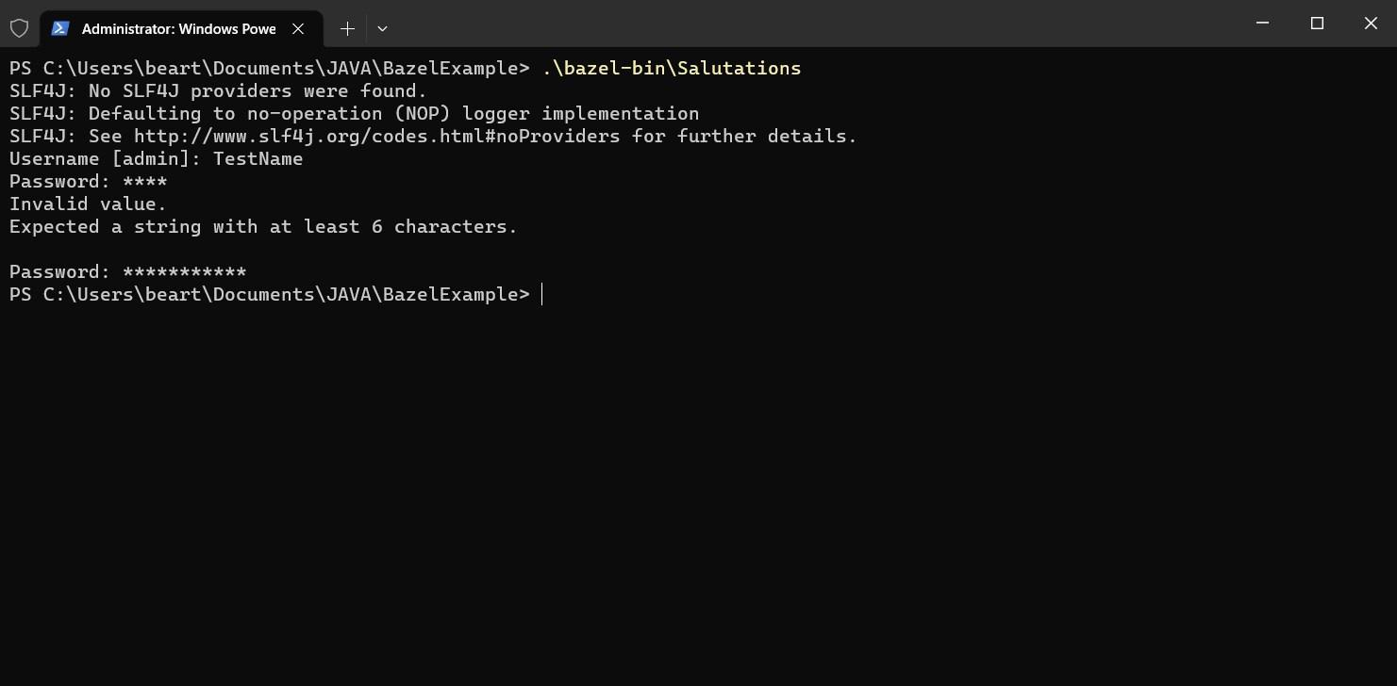
Task: Click the TestName username entry
Action: pos(258,158)
